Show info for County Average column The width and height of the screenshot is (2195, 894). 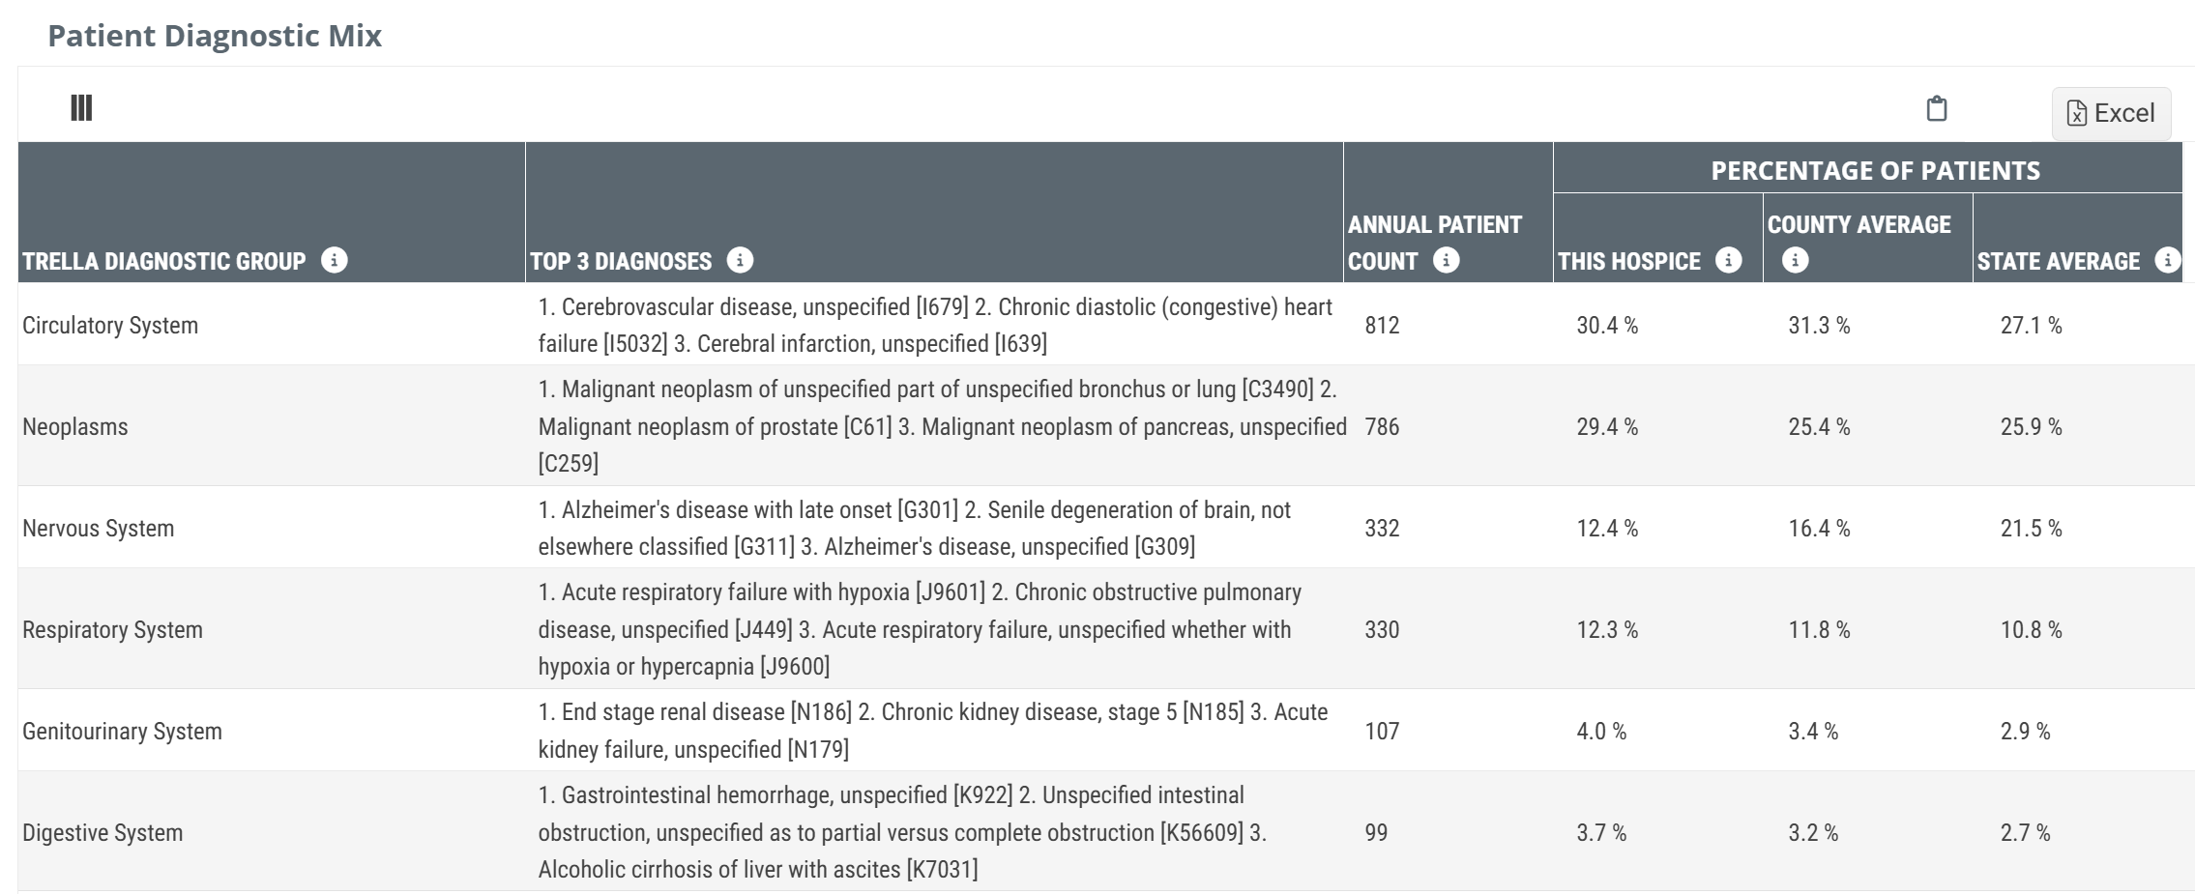(x=1795, y=260)
